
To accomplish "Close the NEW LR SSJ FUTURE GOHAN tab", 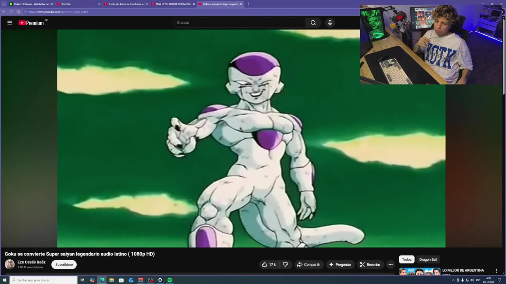I will 194,4.
